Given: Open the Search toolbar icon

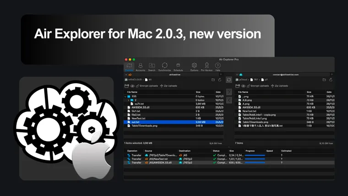Looking at the screenshot, I should coord(152,67).
